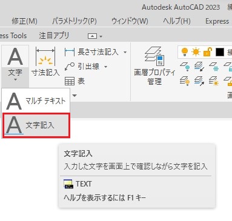This screenshot has height=221, width=232.
Task: Open 画層プロパティ管理 layer properties manager
Action: (154, 65)
